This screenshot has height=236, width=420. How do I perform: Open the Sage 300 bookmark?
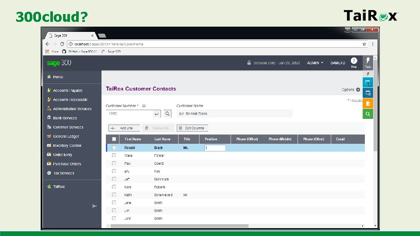tap(112, 52)
